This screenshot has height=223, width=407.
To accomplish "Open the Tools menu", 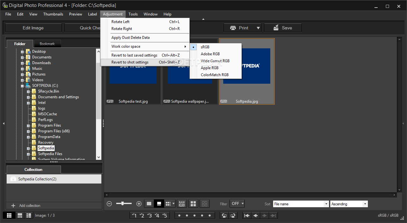I will (x=133, y=14).
